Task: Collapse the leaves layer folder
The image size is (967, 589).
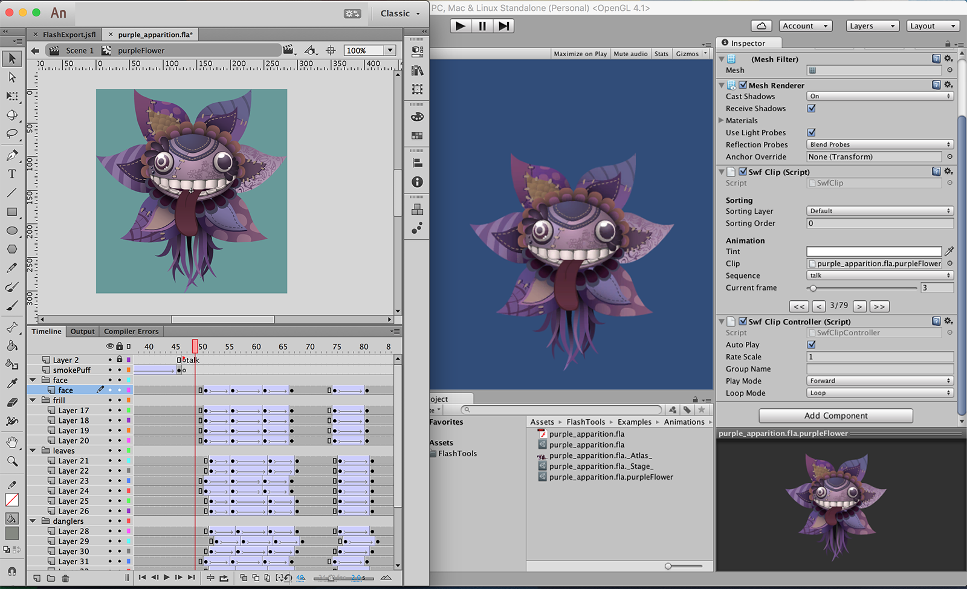Action: [33, 451]
